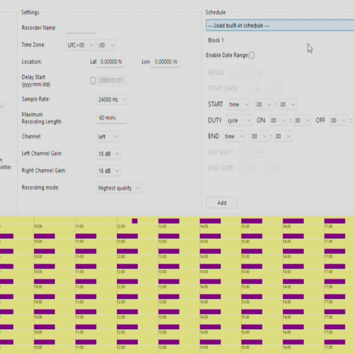Click the longitude value field
354x354 pixels.
[x=165, y=62]
